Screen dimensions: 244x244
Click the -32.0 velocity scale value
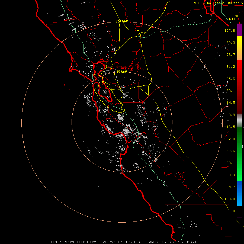pyautogui.click(x=230, y=139)
